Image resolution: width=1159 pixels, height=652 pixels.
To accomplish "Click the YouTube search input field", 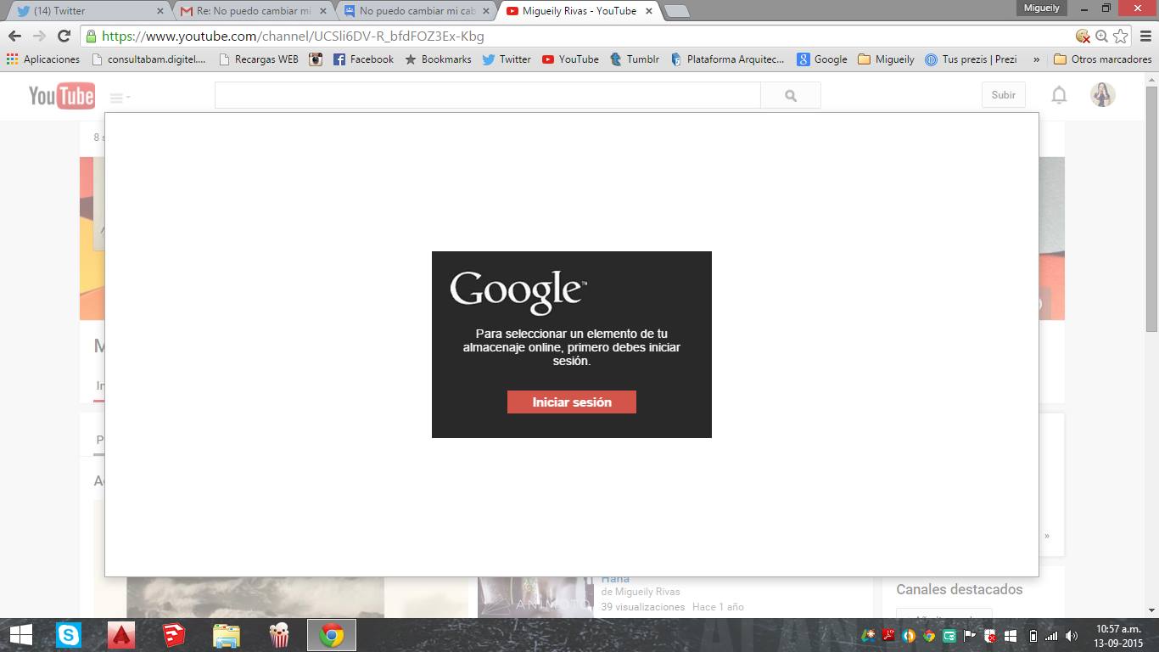I will point(488,96).
